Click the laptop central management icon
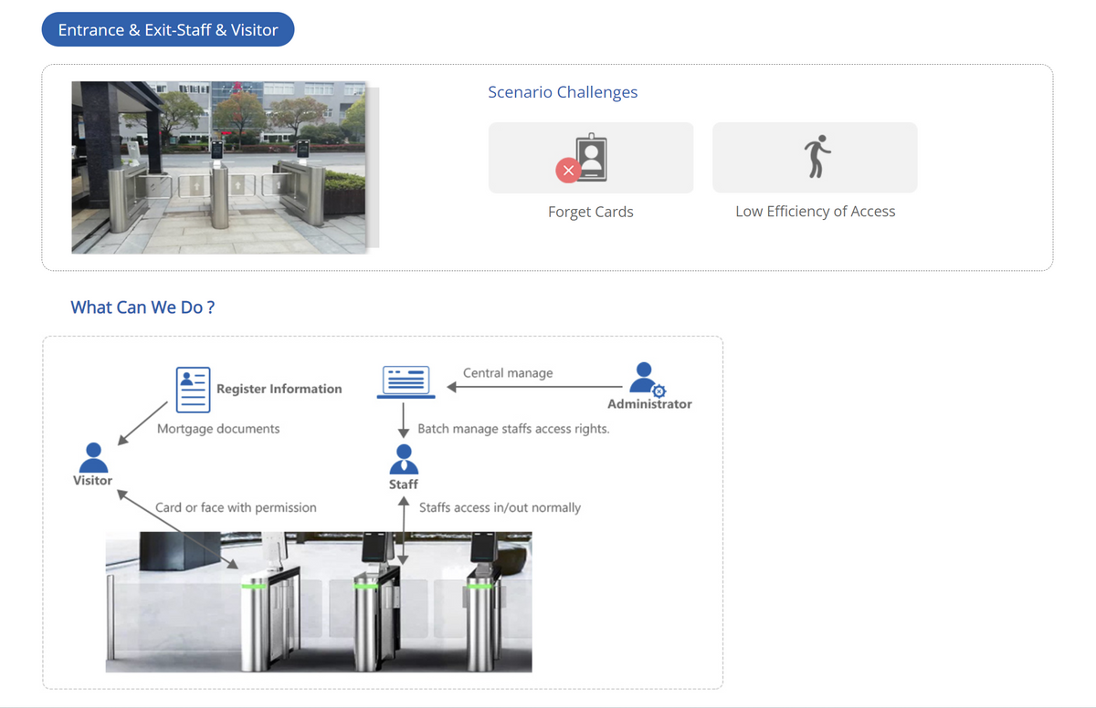This screenshot has width=1096, height=708. click(406, 382)
